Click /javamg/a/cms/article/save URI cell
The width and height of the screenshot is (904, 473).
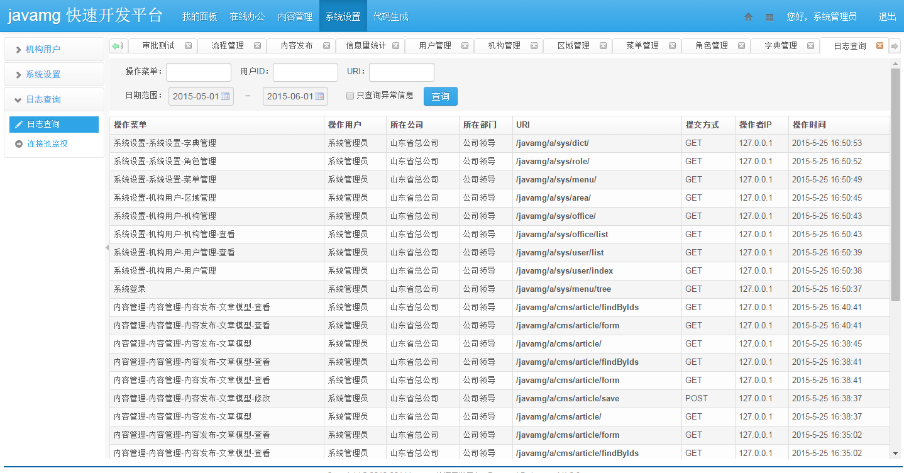597,399
